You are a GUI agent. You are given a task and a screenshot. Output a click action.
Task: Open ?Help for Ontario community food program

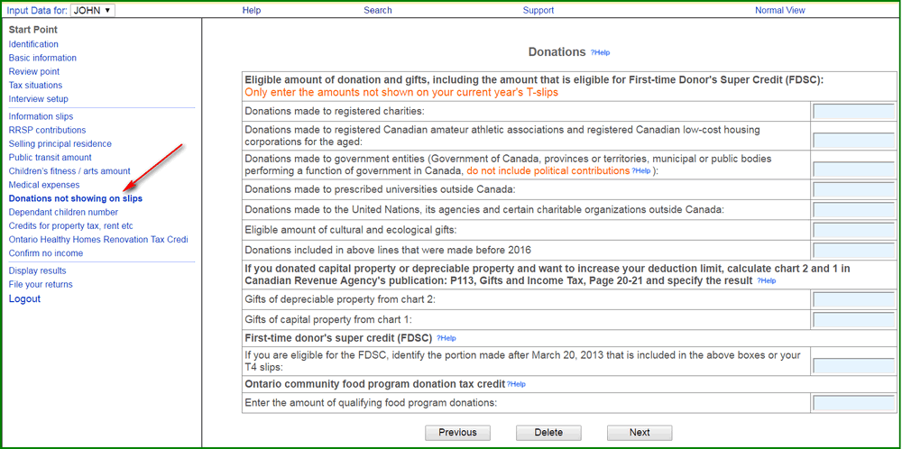(516, 384)
